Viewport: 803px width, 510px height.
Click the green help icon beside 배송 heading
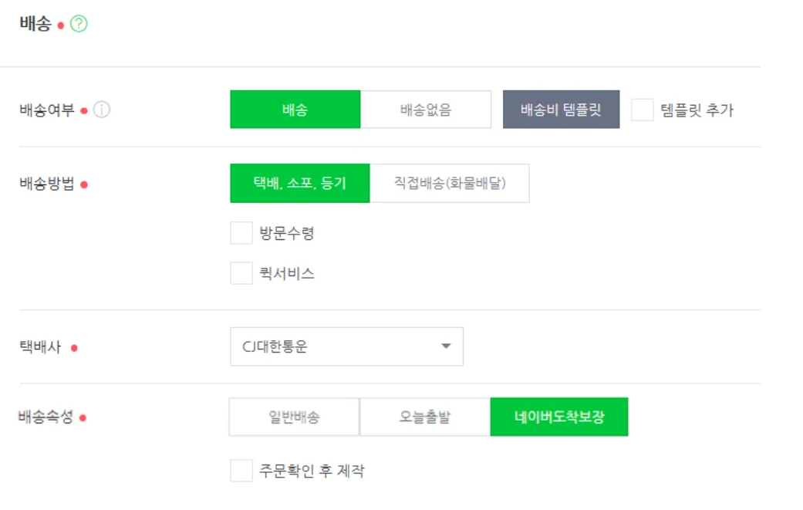(x=79, y=24)
